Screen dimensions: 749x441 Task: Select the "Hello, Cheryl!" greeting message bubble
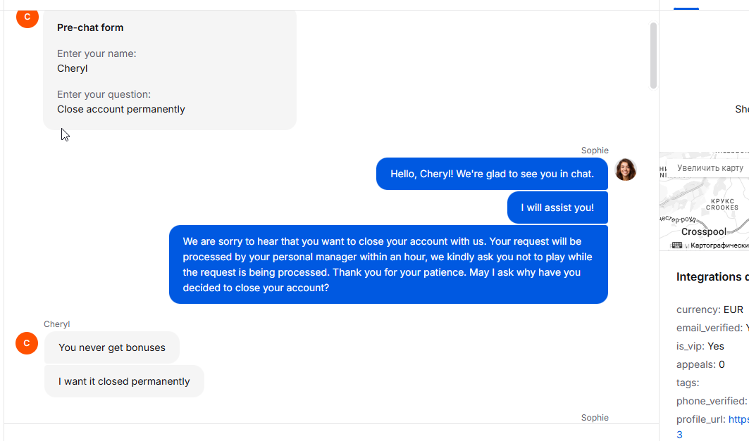coord(492,174)
